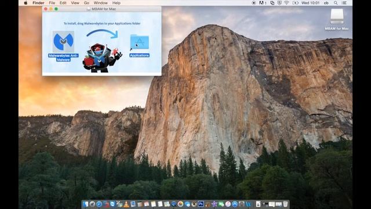The height and width of the screenshot is (209, 371).
Task: Launch TeamViewer from the Dock
Action: 112,204
